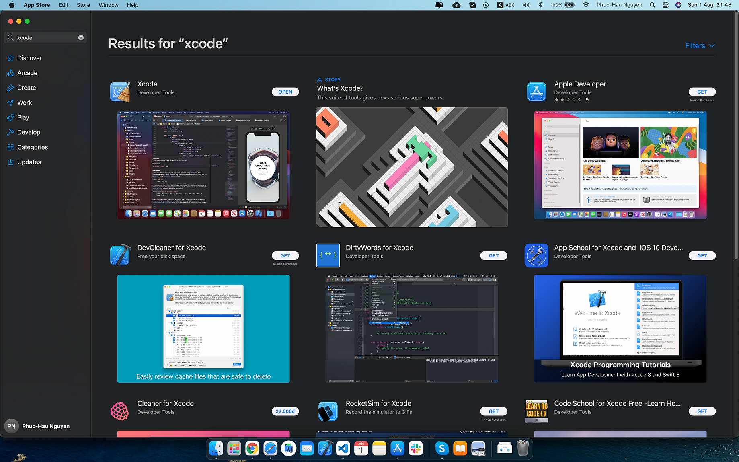Viewport: 739px width, 462px height.
Task: Open the DevCleaner for Xcode title
Action: click(172, 248)
